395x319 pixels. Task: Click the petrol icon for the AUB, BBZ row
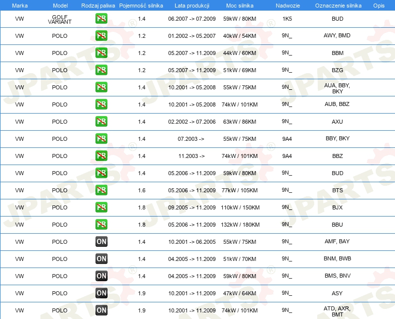tap(101, 104)
